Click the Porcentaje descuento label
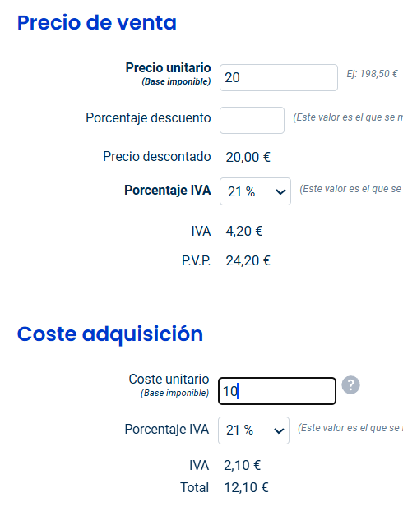The height and width of the screenshot is (511, 403). point(148,118)
